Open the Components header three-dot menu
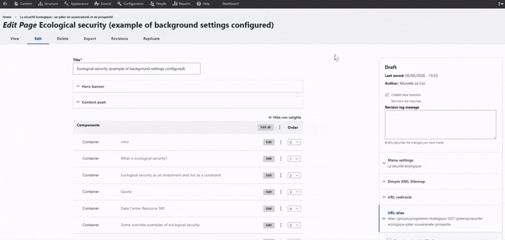 pyautogui.click(x=280, y=127)
